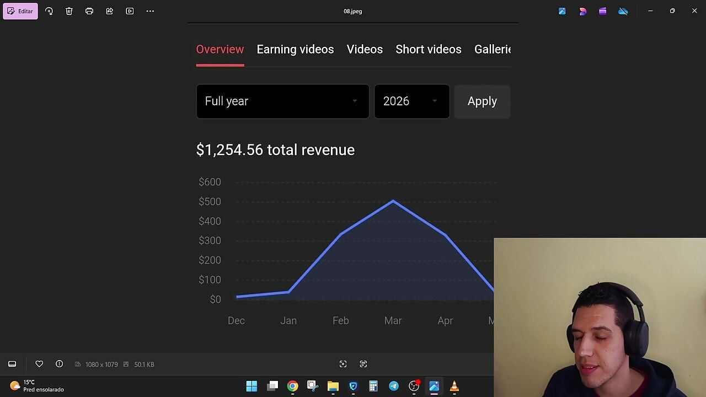
Task: Open the 2026 year dropdown
Action: [x=412, y=101]
